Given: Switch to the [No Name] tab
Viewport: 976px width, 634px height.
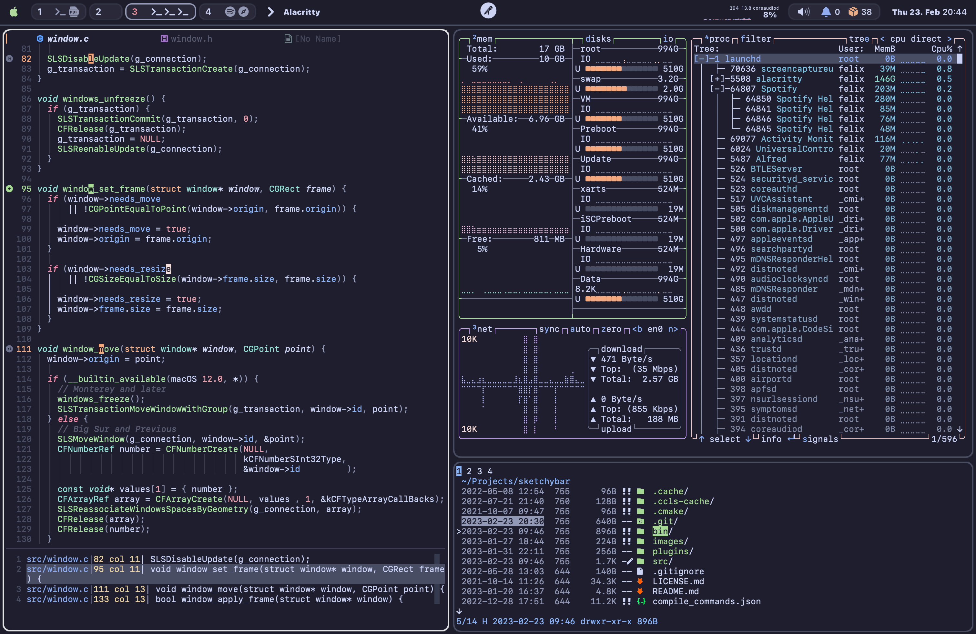Looking at the screenshot, I should [312, 38].
